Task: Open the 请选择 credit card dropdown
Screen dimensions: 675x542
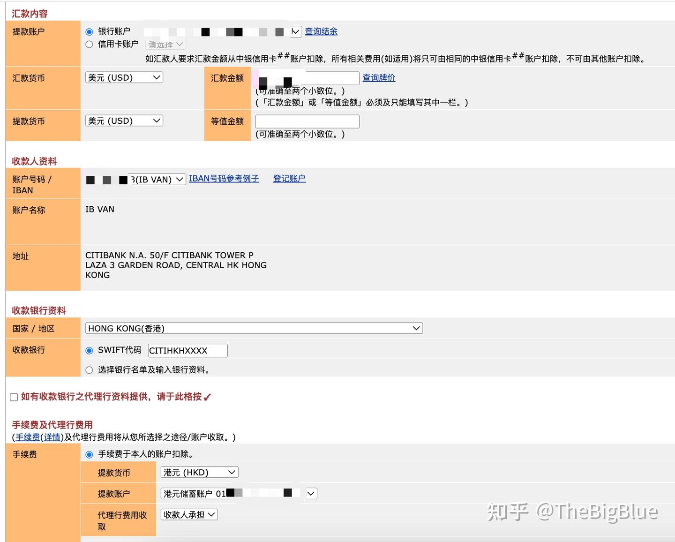Action: [166, 45]
